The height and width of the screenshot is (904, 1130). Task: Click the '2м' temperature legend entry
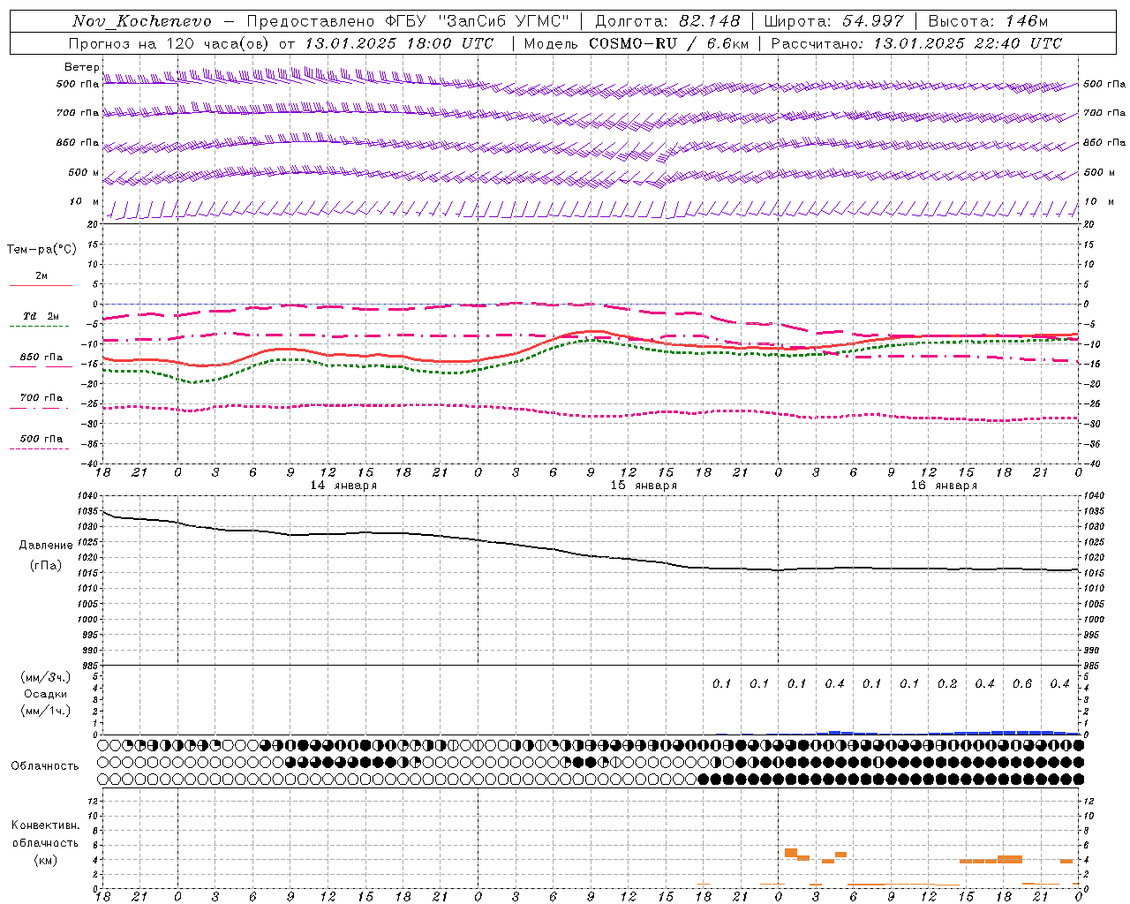41,275
